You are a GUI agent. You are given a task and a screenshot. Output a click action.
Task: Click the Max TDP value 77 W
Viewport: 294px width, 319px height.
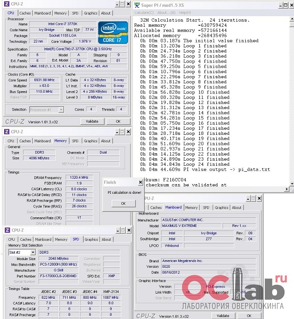(89, 30)
